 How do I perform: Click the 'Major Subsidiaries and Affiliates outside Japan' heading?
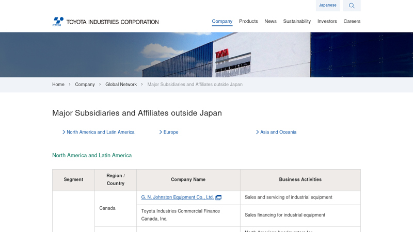click(x=137, y=113)
